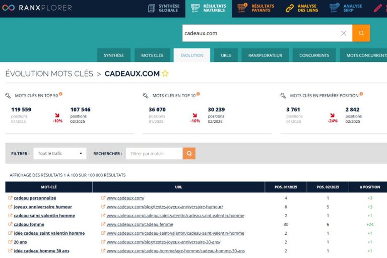Click info badge next to Top 50
387x258 pixels.
(60, 94)
